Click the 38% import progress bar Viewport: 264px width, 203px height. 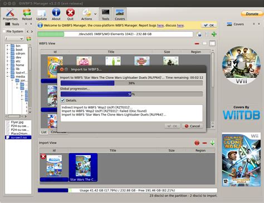point(131,83)
